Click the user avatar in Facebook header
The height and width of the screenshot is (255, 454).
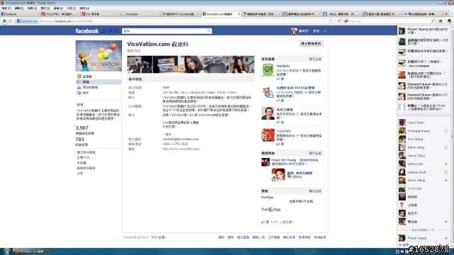pos(294,31)
